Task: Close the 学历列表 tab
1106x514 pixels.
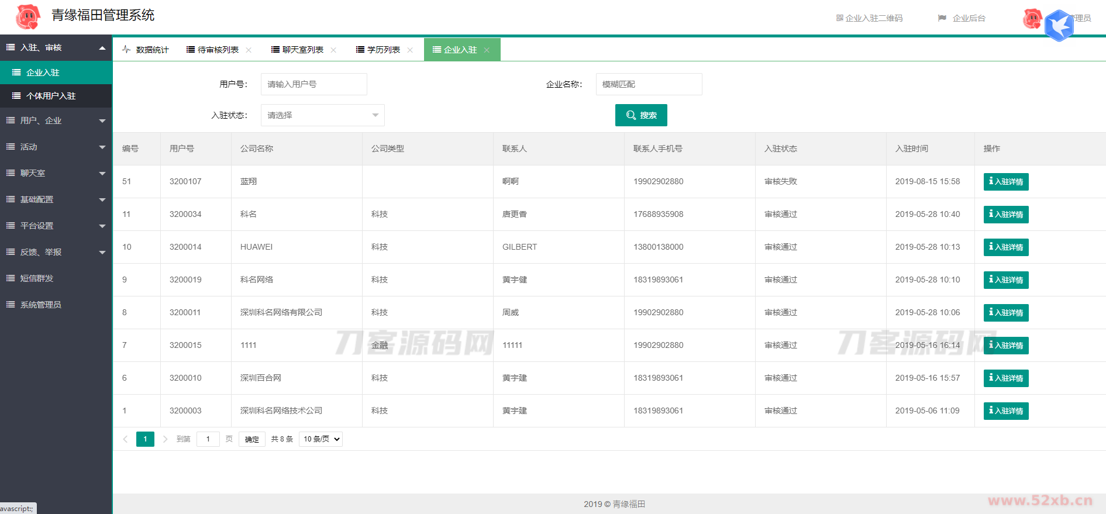Action: (x=410, y=50)
